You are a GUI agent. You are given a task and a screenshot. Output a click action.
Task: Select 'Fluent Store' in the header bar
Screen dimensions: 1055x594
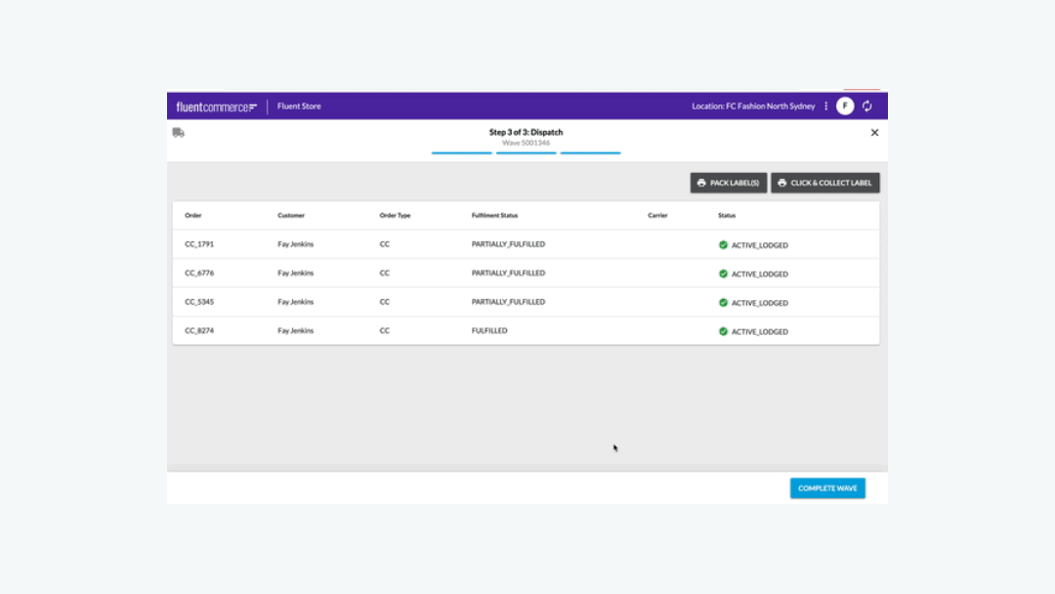pyautogui.click(x=298, y=106)
